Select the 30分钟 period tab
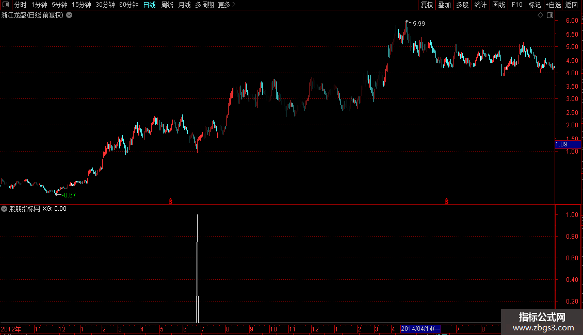 (x=105, y=5)
